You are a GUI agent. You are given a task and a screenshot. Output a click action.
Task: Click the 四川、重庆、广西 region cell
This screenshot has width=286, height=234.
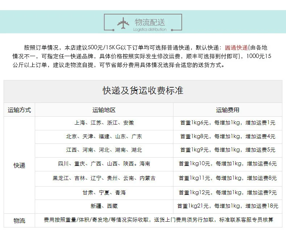point(104,164)
